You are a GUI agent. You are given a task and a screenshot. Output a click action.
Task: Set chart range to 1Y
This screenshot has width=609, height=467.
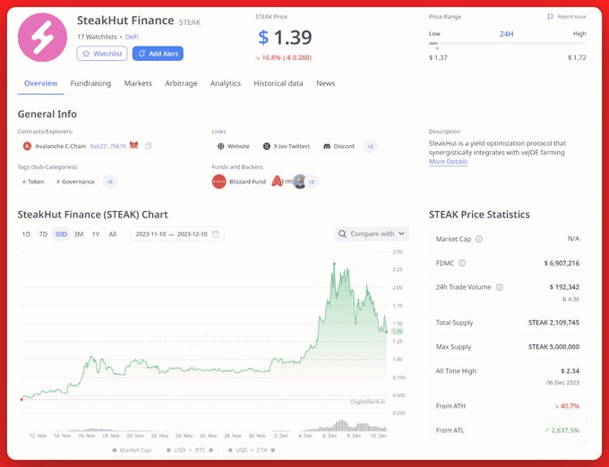(96, 233)
